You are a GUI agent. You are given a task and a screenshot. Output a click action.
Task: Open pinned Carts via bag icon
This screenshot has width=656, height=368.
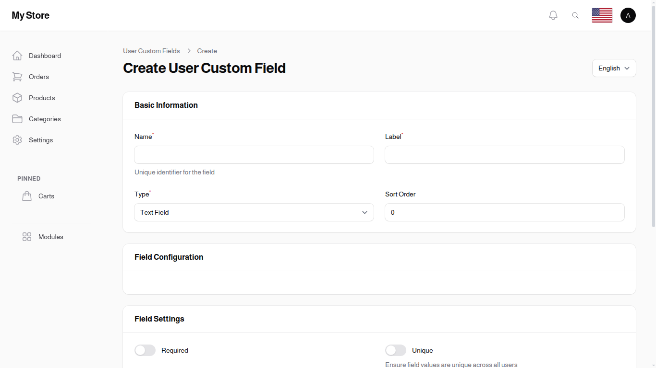coord(27,195)
